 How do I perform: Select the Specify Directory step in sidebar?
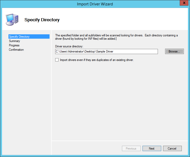19,37
